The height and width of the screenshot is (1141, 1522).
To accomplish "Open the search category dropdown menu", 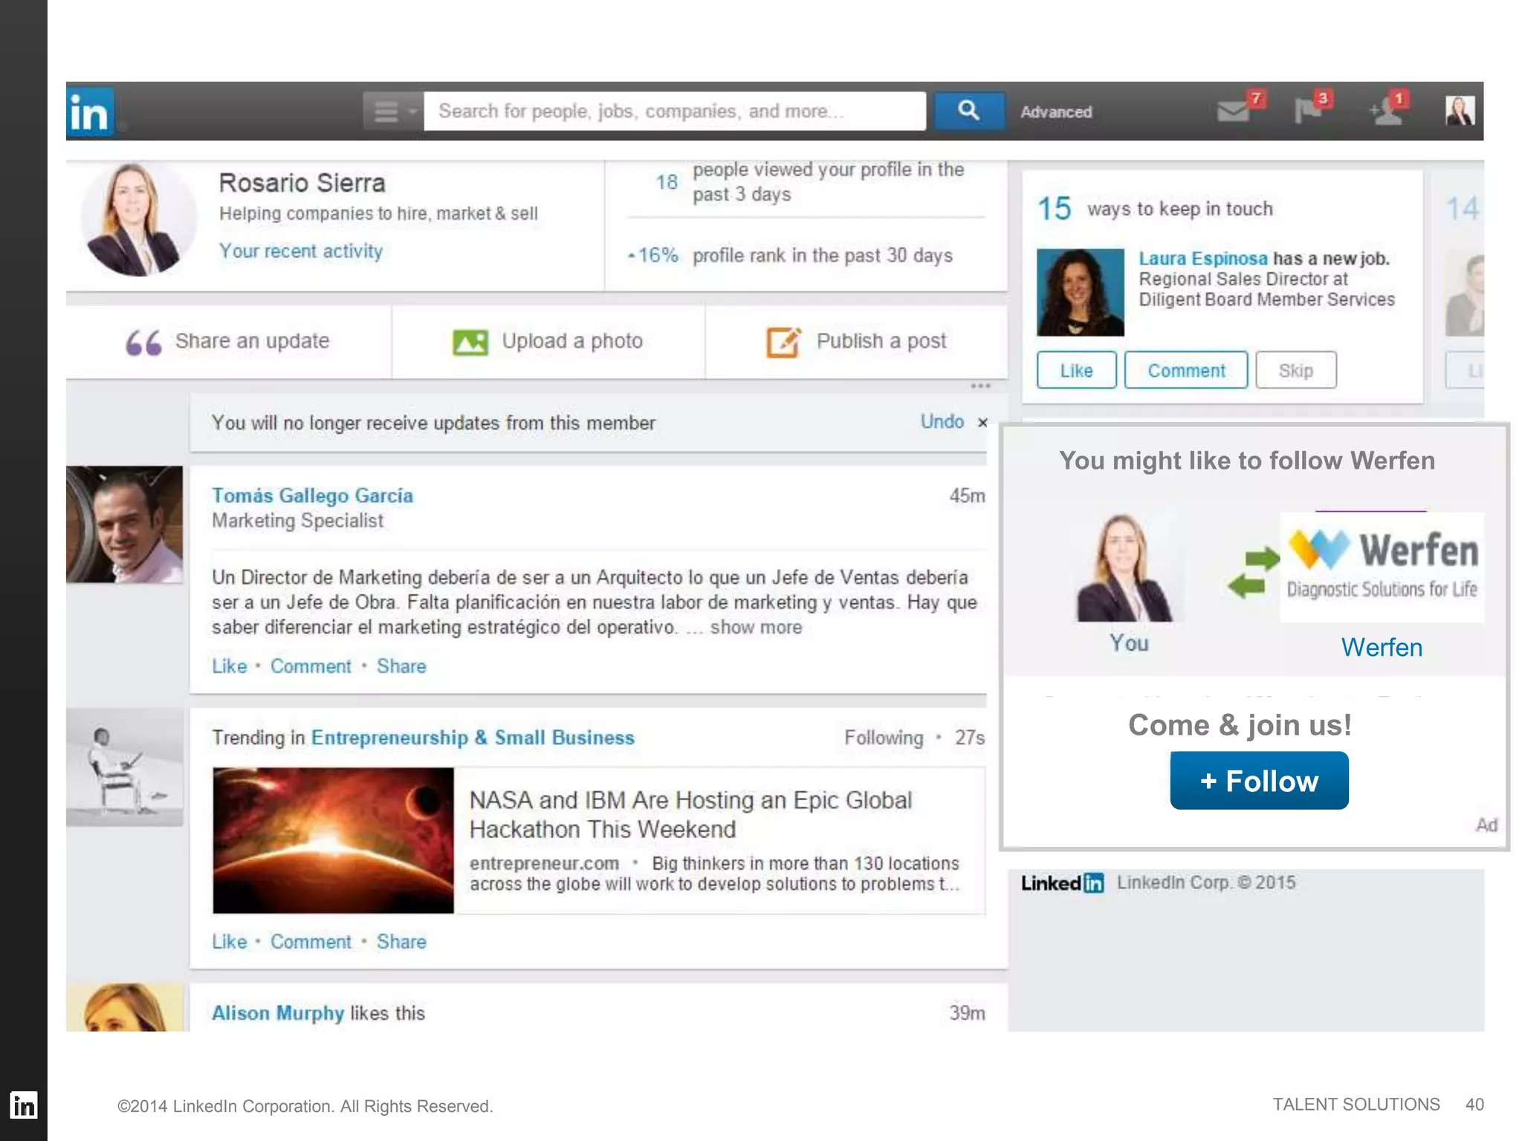I will point(393,111).
